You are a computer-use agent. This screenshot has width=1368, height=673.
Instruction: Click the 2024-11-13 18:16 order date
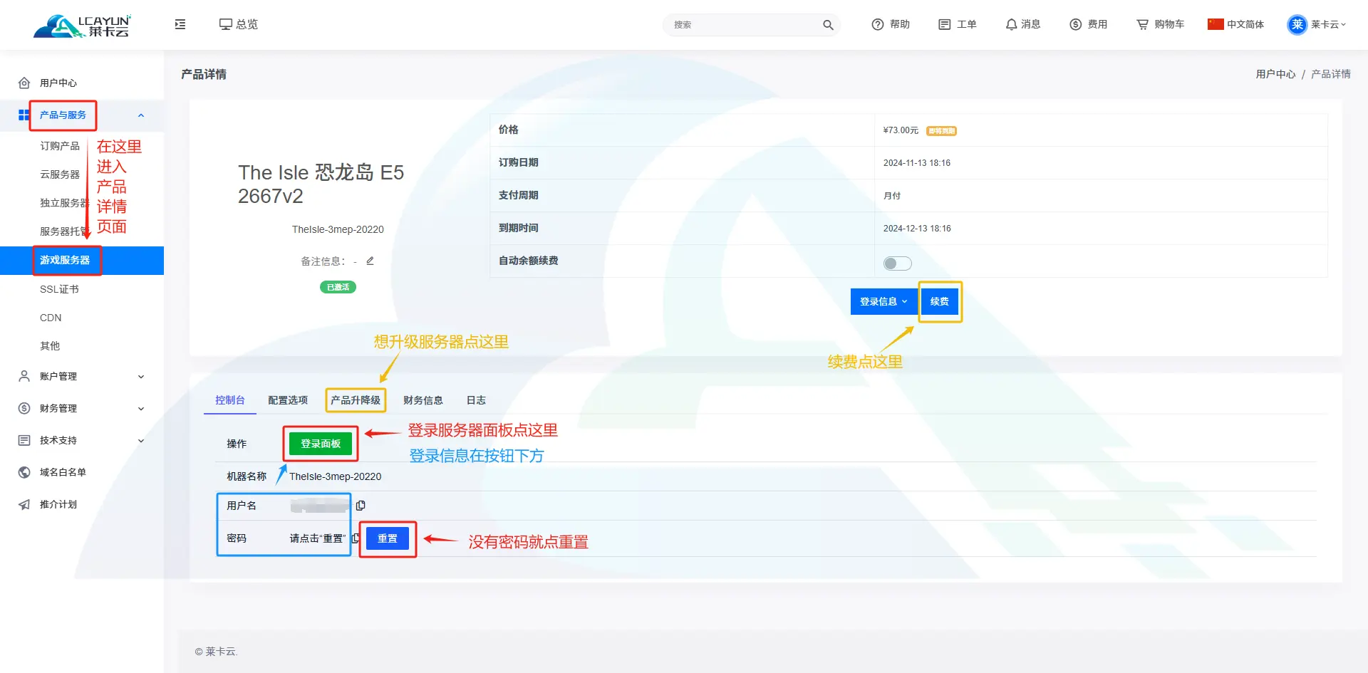point(917,163)
